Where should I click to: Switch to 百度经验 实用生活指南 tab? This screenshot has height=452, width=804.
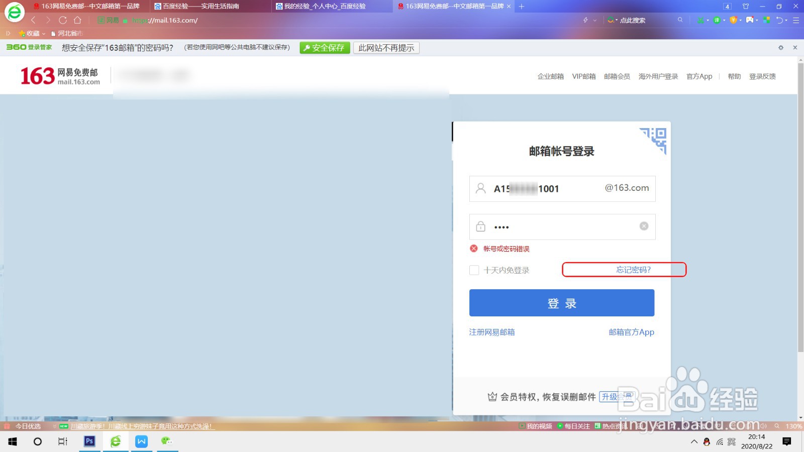[x=211, y=6]
